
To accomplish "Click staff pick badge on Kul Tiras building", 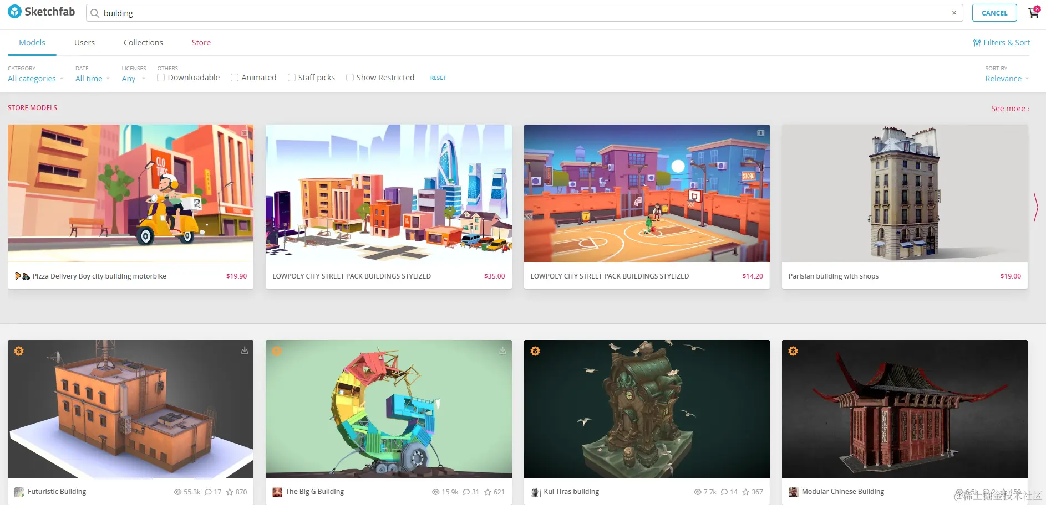I will click(x=535, y=351).
